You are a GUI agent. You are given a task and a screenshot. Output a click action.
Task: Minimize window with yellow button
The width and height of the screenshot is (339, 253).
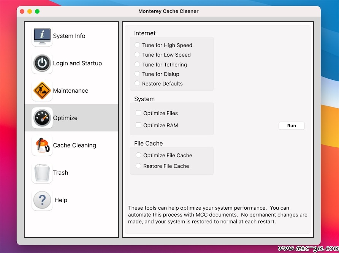30,11
